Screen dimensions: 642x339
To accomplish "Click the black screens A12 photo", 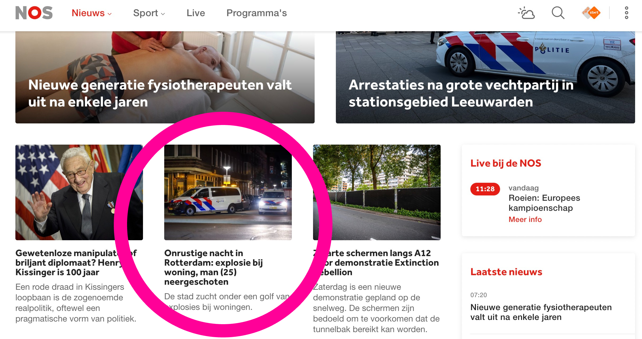I will [x=377, y=192].
